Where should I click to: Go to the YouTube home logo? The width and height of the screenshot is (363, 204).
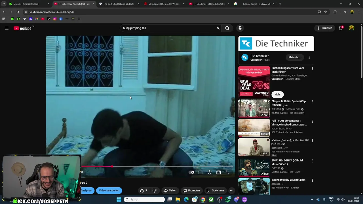click(x=22, y=28)
